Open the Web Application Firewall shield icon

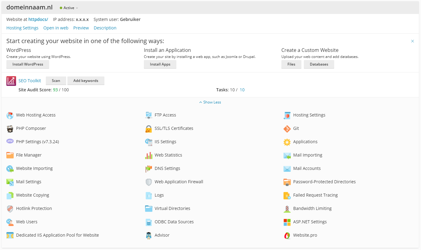[148, 182]
